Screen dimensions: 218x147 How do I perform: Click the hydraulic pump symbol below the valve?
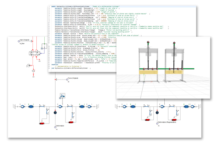33,71
